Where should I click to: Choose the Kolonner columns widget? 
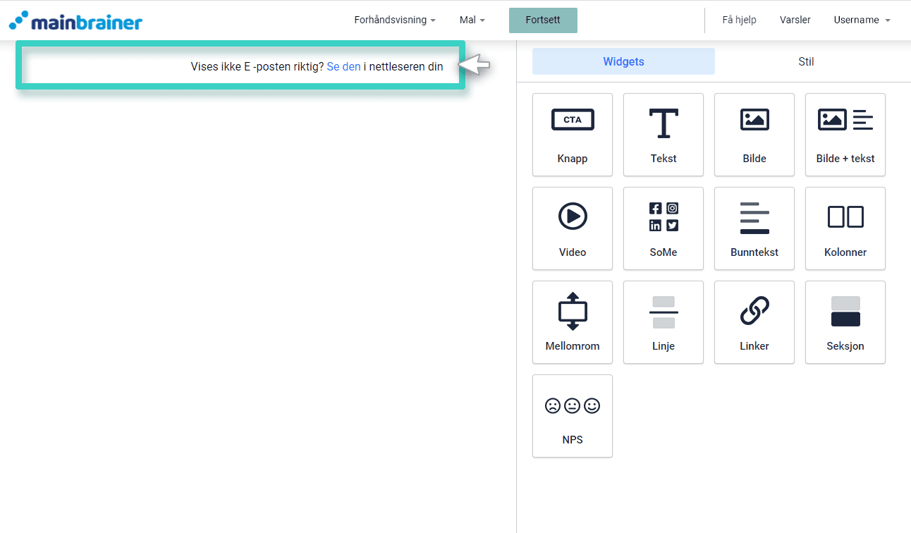pos(845,228)
